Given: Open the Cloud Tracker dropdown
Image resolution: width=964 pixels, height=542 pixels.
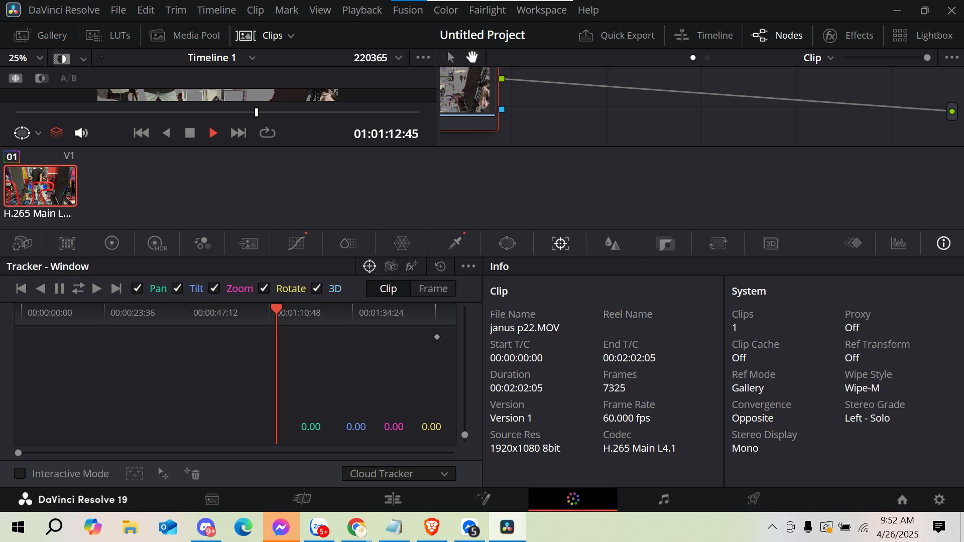Looking at the screenshot, I should click(399, 474).
